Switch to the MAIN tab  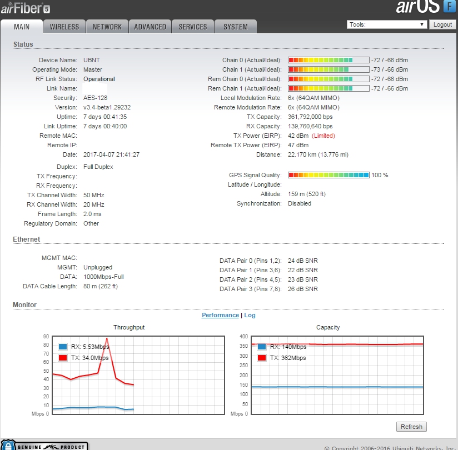(x=22, y=27)
